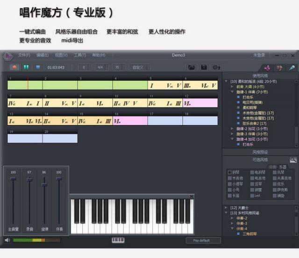Click the Pop default button

[203, 240]
